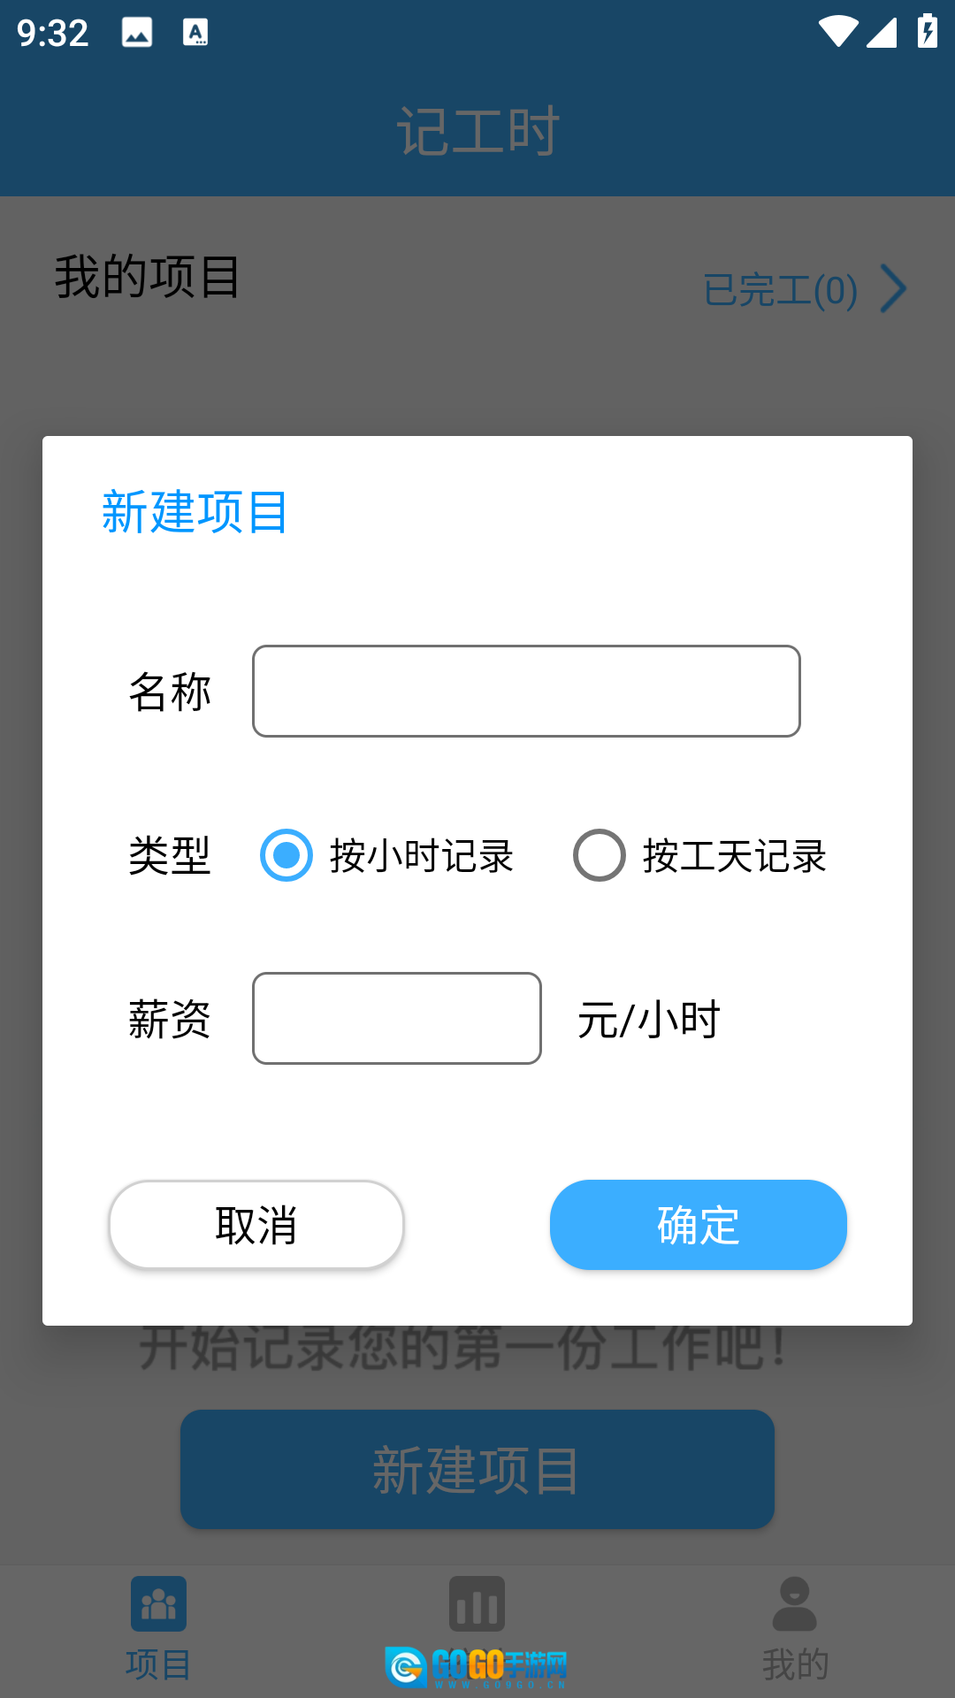Screen dimensions: 955x1698
Task: Focus the 名称 input field
Action: (x=526, y=691)
